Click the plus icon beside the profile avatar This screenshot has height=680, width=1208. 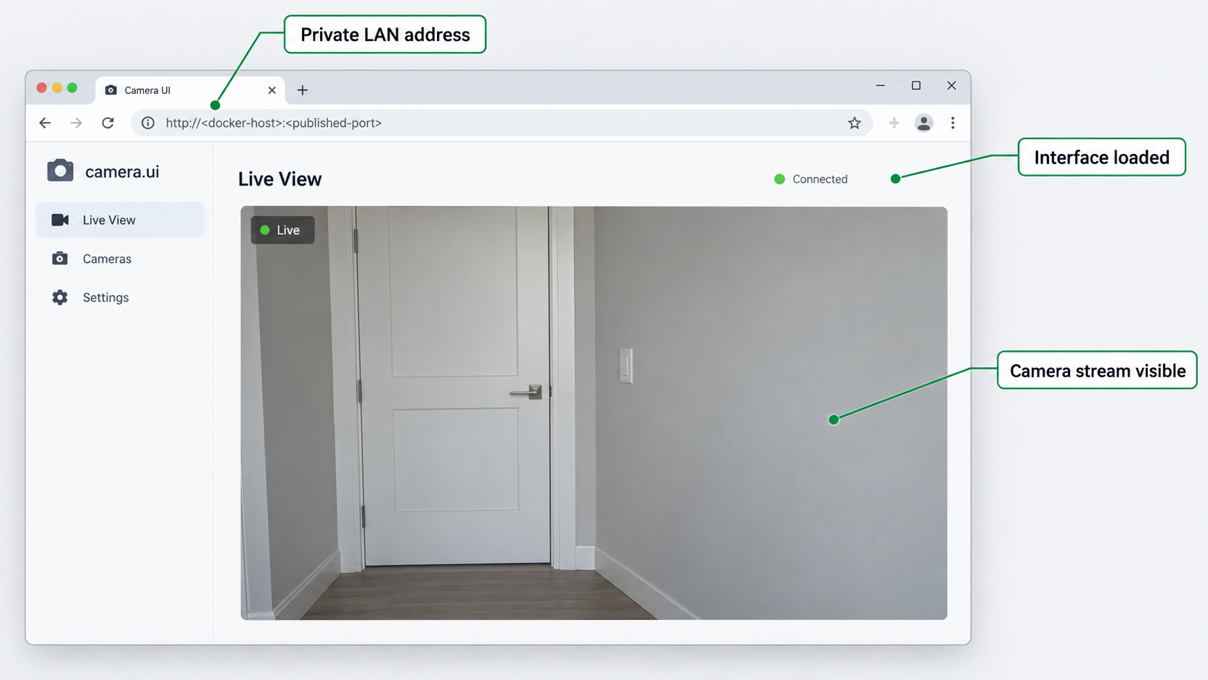(894, 123)
